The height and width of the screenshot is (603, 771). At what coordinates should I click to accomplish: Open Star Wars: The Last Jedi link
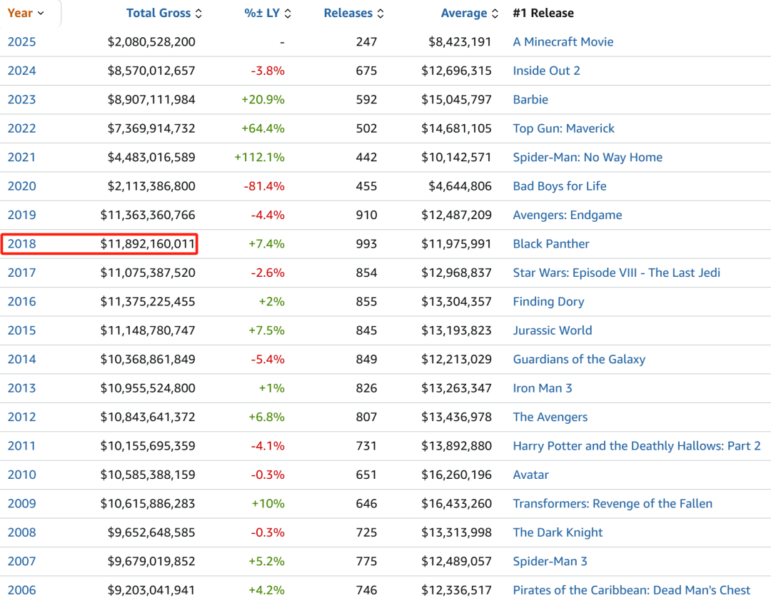(616, 273)
